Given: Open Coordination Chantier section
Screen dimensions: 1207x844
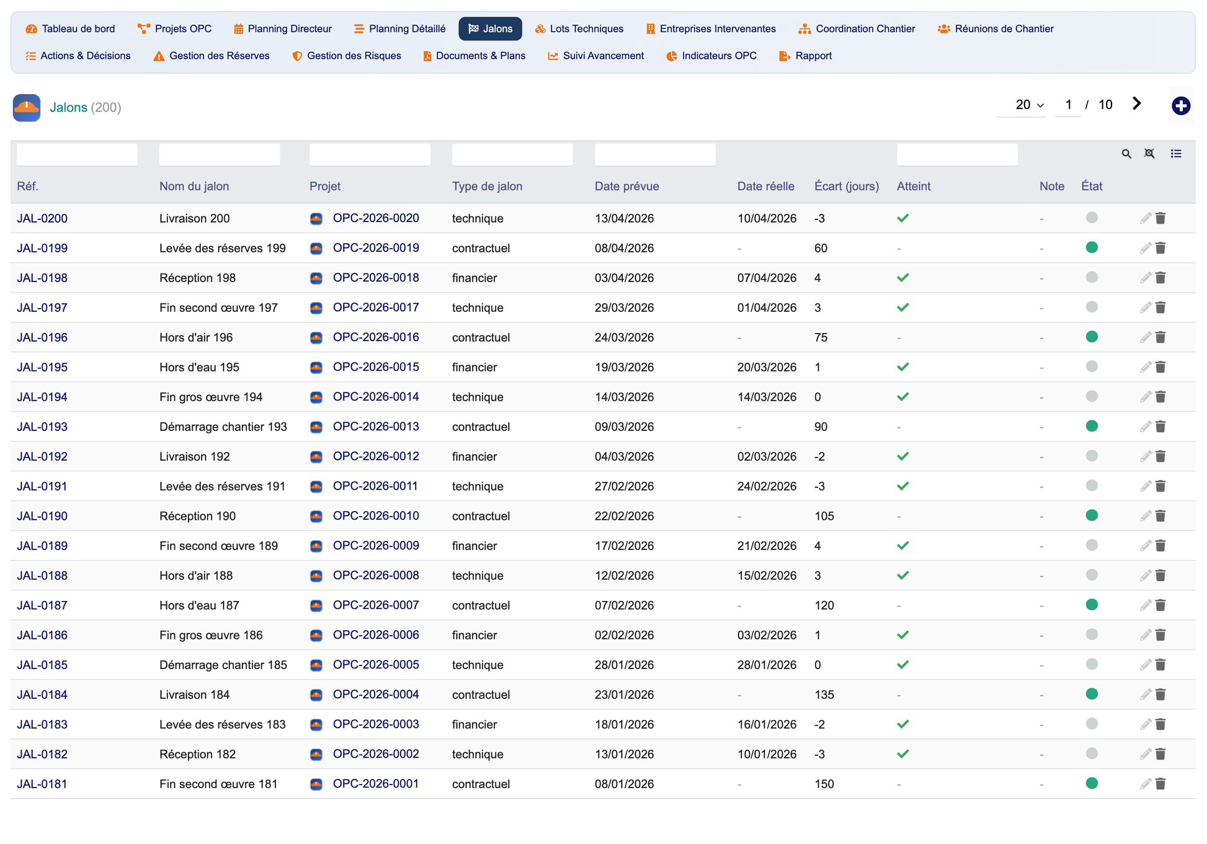Looking at the screenshot, I should (857, 29).
